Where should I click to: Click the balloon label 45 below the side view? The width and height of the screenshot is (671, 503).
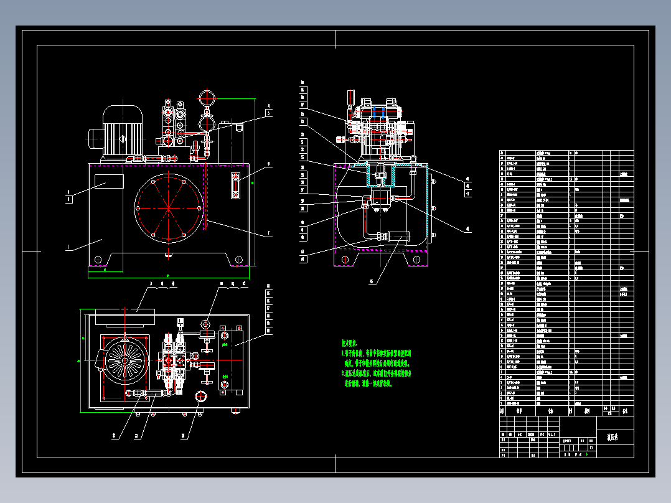[x=372, y=281]
